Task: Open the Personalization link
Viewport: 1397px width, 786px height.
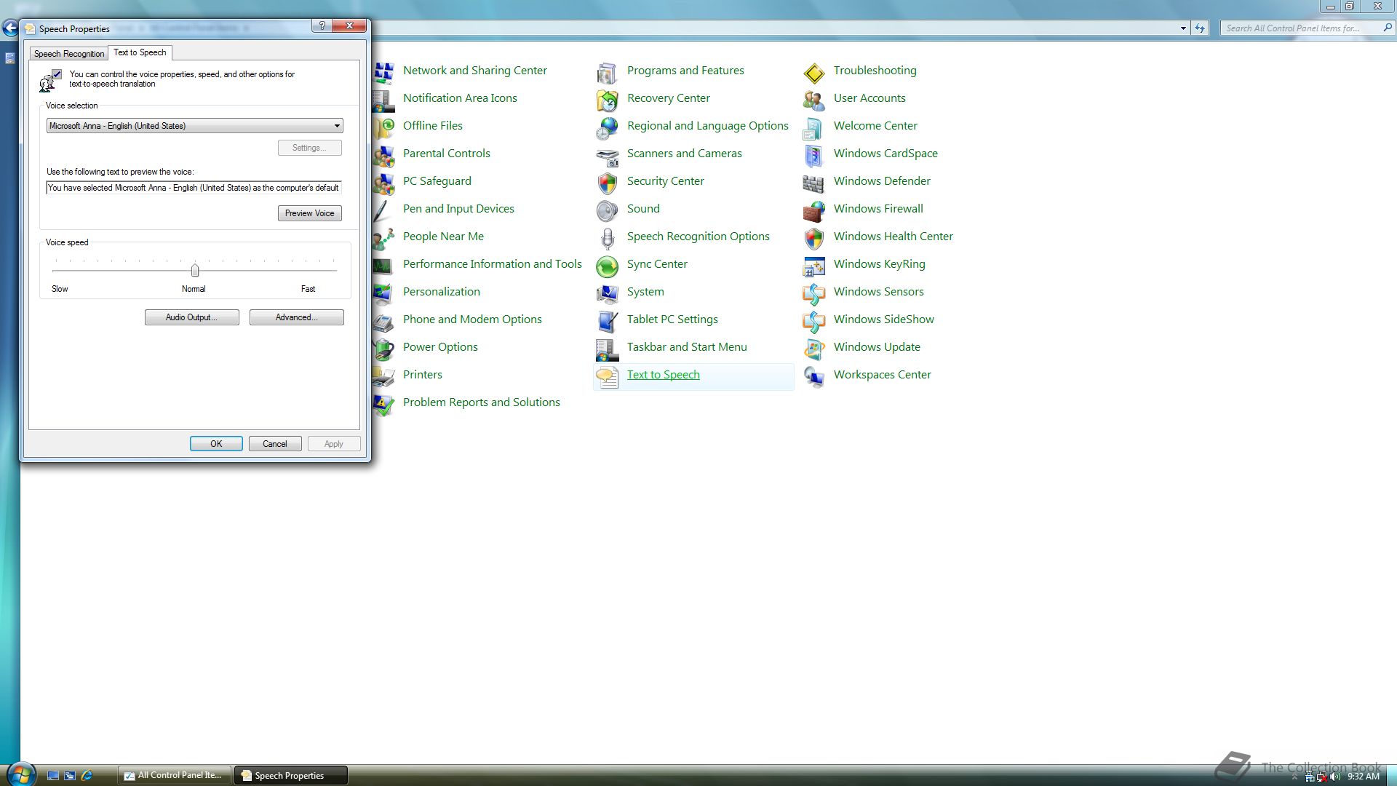Action: [442, 292]
